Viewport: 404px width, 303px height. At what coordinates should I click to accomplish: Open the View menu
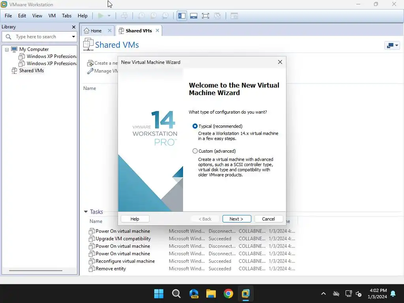pos(37,16)
